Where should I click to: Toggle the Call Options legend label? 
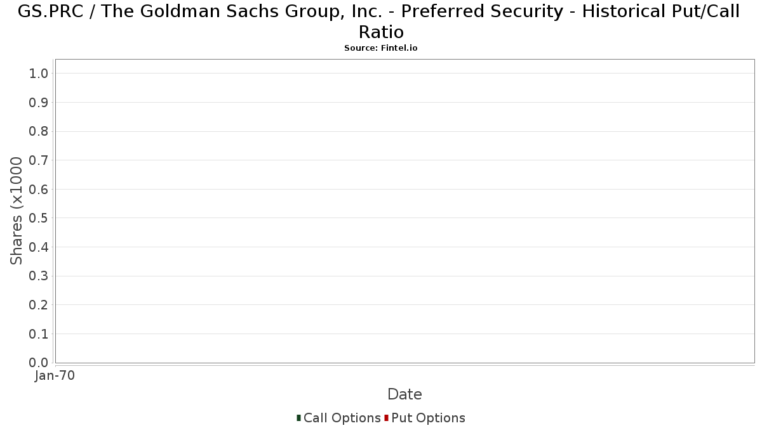pyautogui.click(x=342, y=418)
